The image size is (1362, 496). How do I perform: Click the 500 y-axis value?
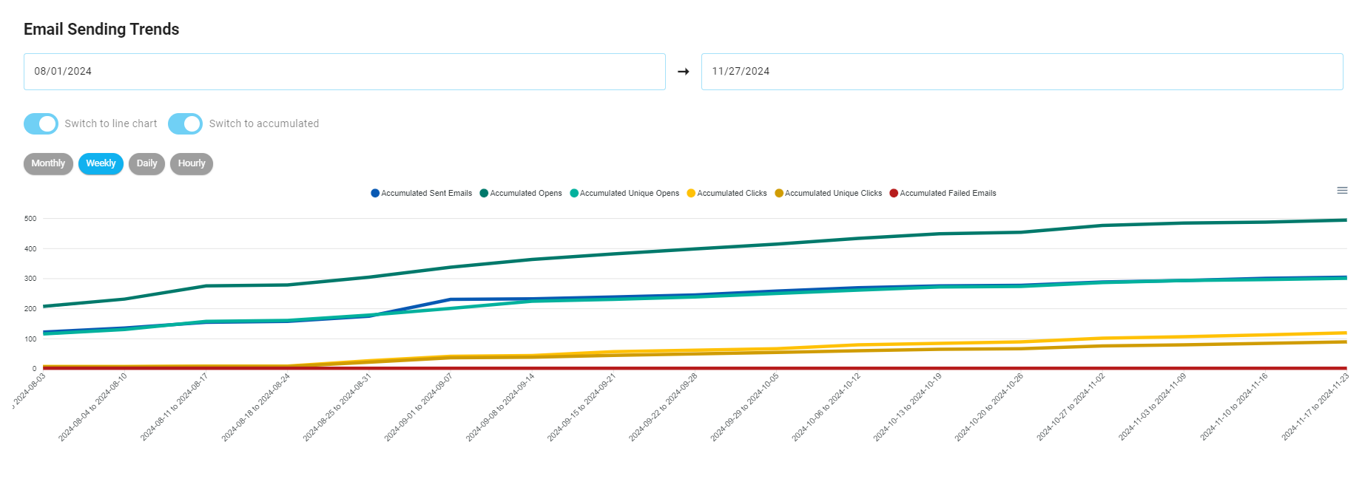coord(30,219)
